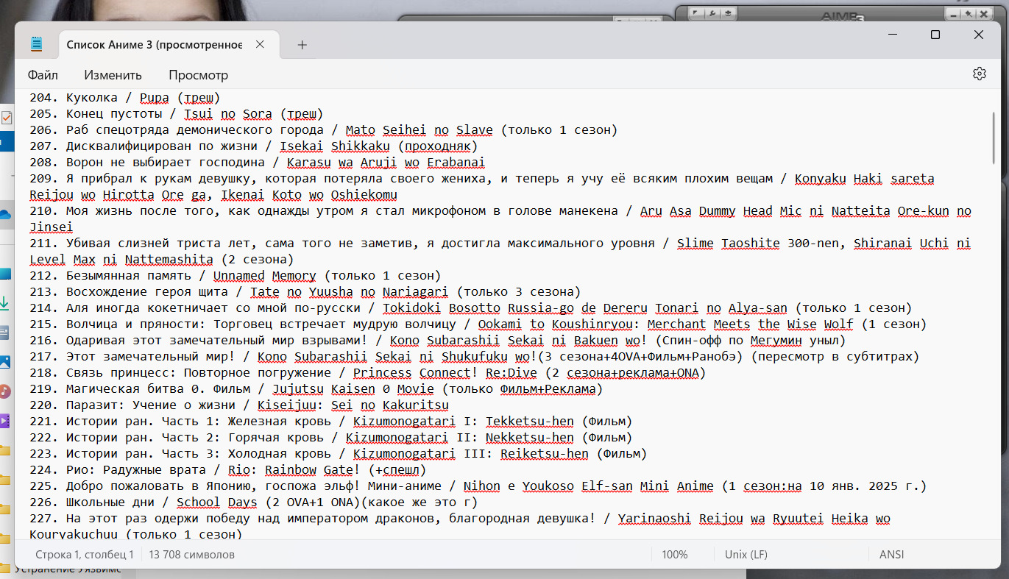Screen dimensions: 1009x579
Task: Click AIMP eject button next to the wrench
Action: click(x=728, y=13)
